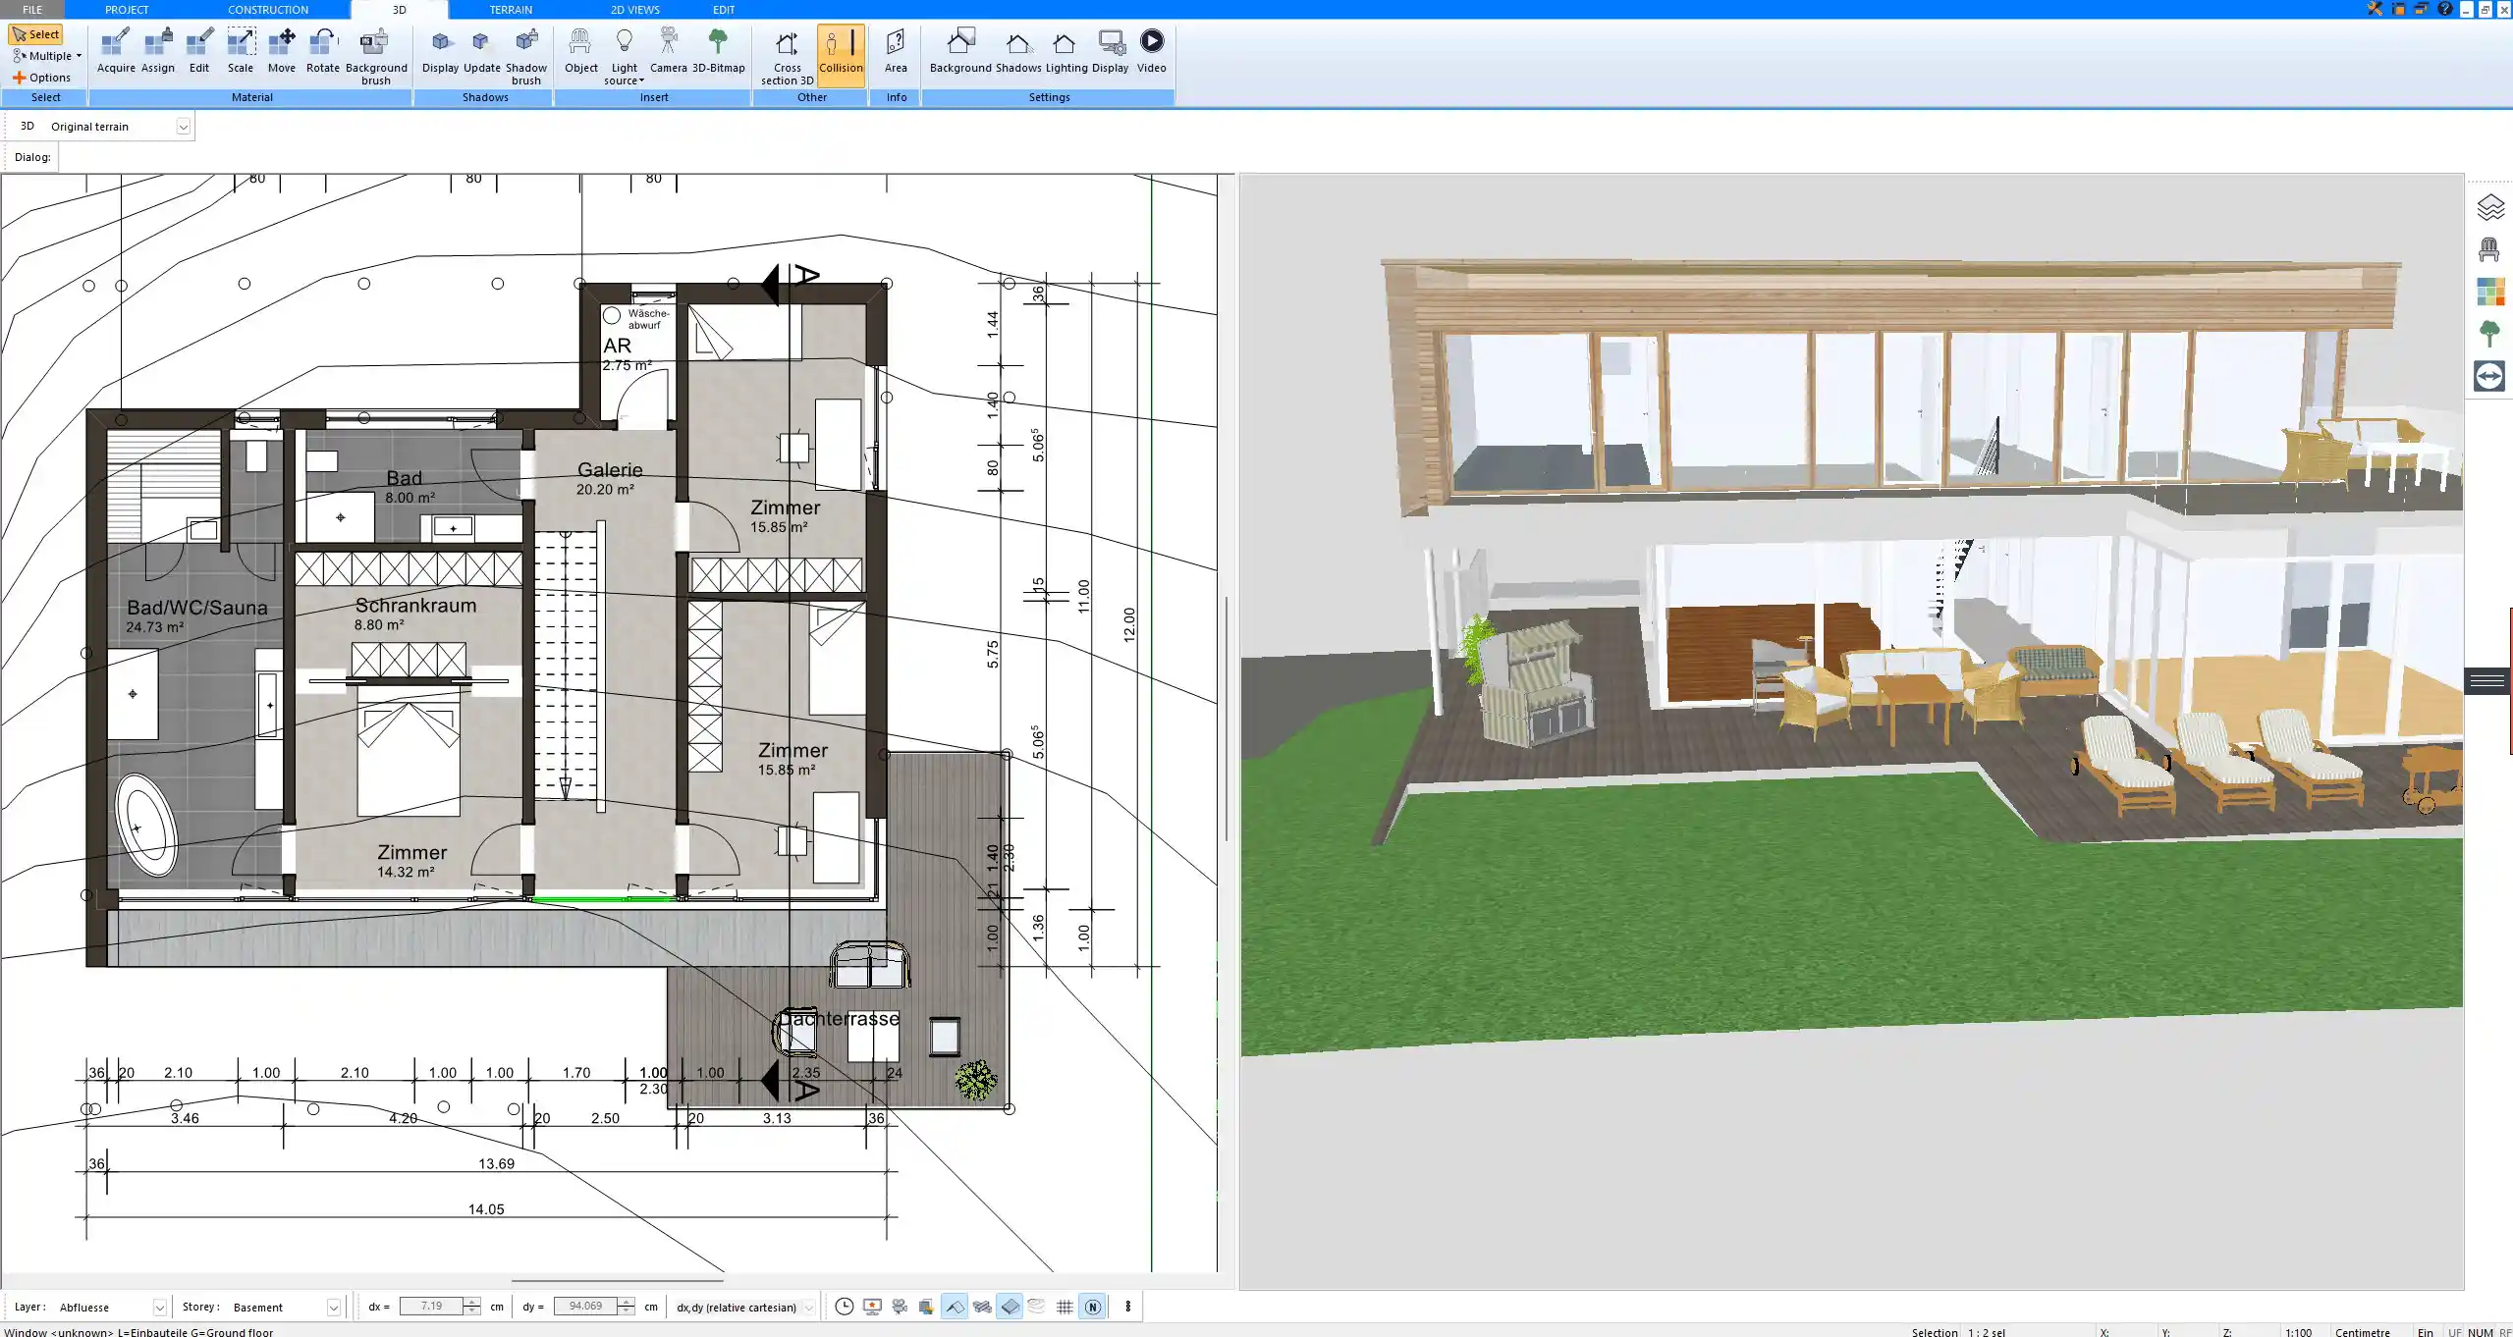2513x1337 pixels.
Task: Click the Select button
Action: tap(36, 34)
